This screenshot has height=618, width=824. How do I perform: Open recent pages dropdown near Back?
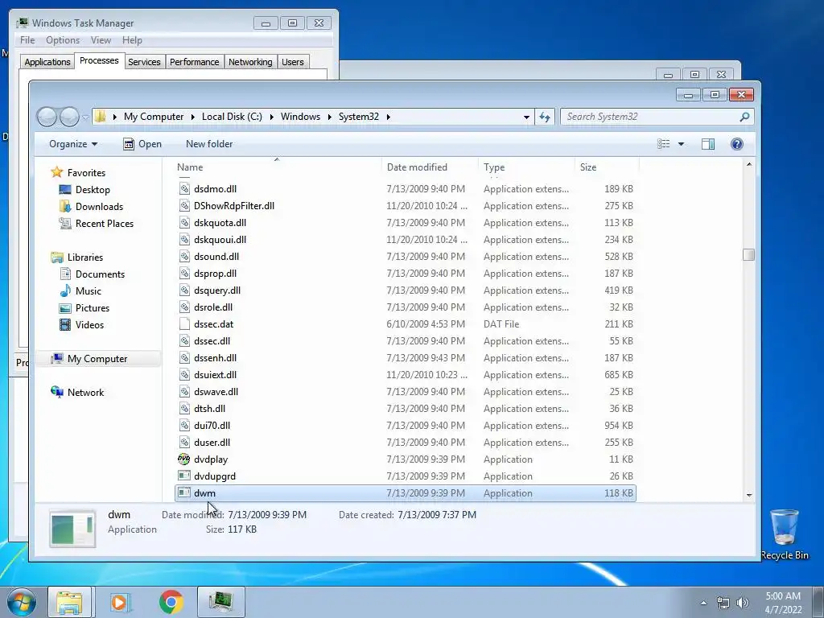pyautogui.click(x=85, y=117)
